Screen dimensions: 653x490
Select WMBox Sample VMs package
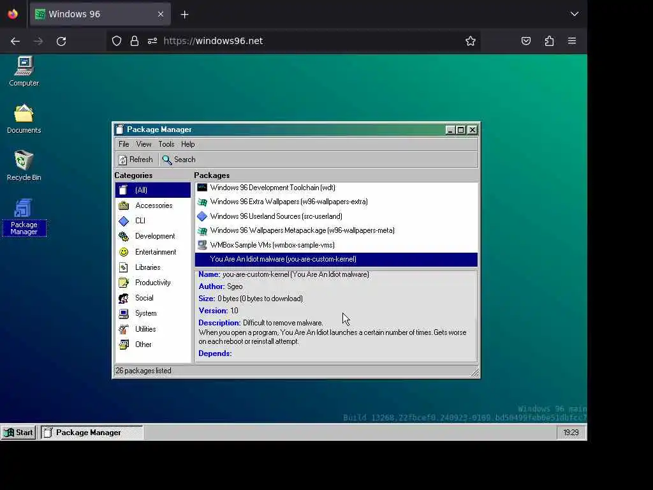click(x=336, y=245)
